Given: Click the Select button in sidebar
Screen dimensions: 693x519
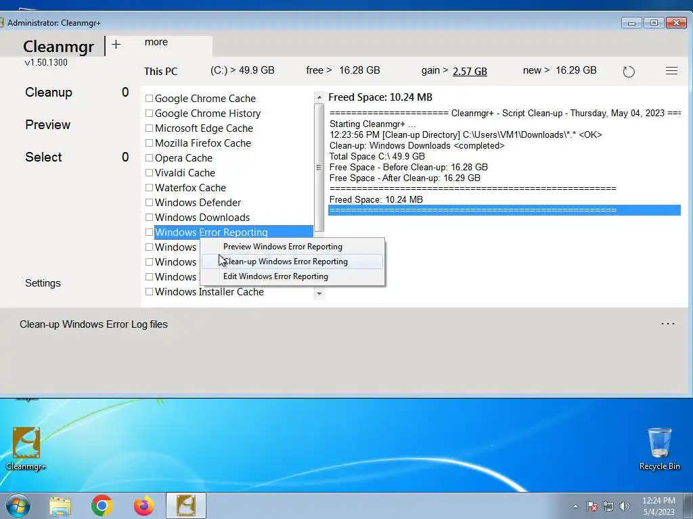Looking at the screenshot, I should pos(43,157).
